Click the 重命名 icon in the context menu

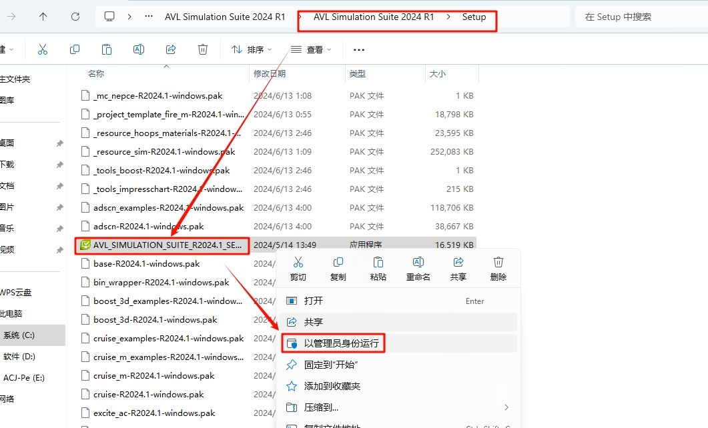pyautogui.click(x=418, y=263)
